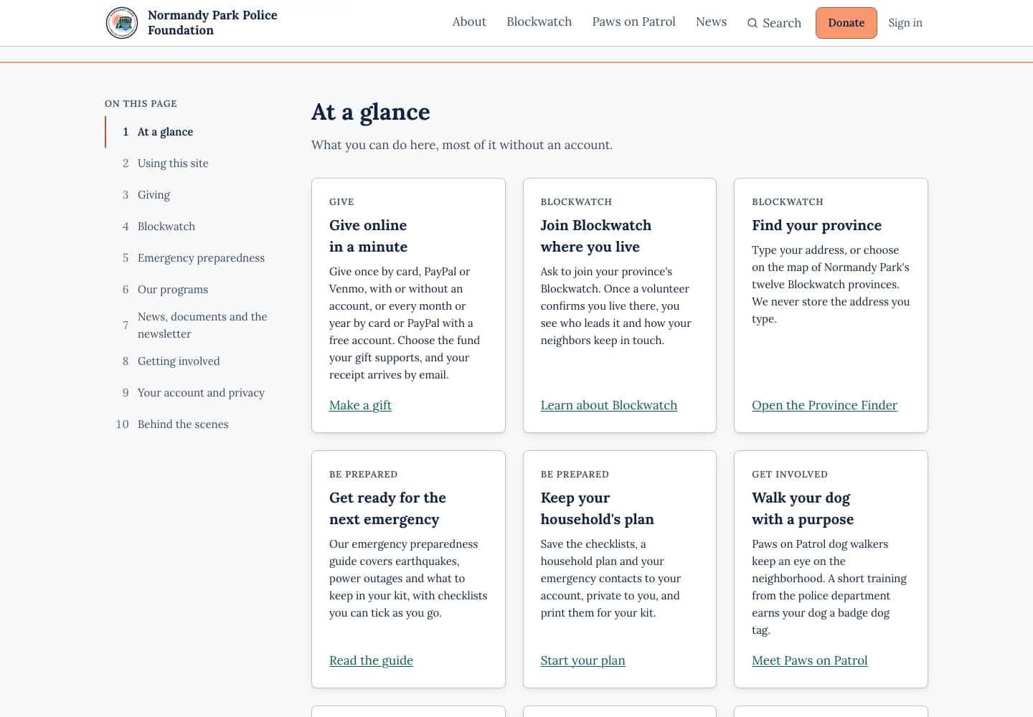Screen dimensions: 1033x717
Task: Follow 'Learn about Blockwatch' link
Action: point(608,405)
